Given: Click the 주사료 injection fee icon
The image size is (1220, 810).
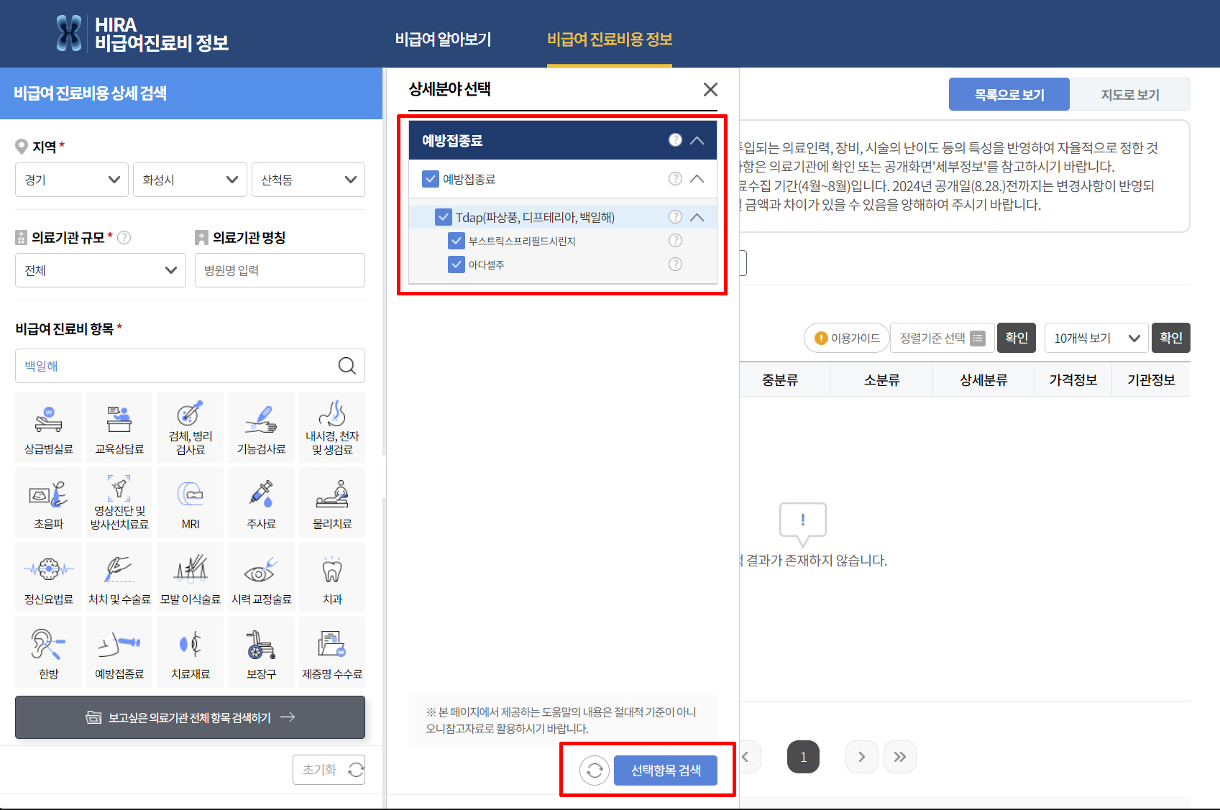Looking at the screenshot, I should (x=260, y=501).
